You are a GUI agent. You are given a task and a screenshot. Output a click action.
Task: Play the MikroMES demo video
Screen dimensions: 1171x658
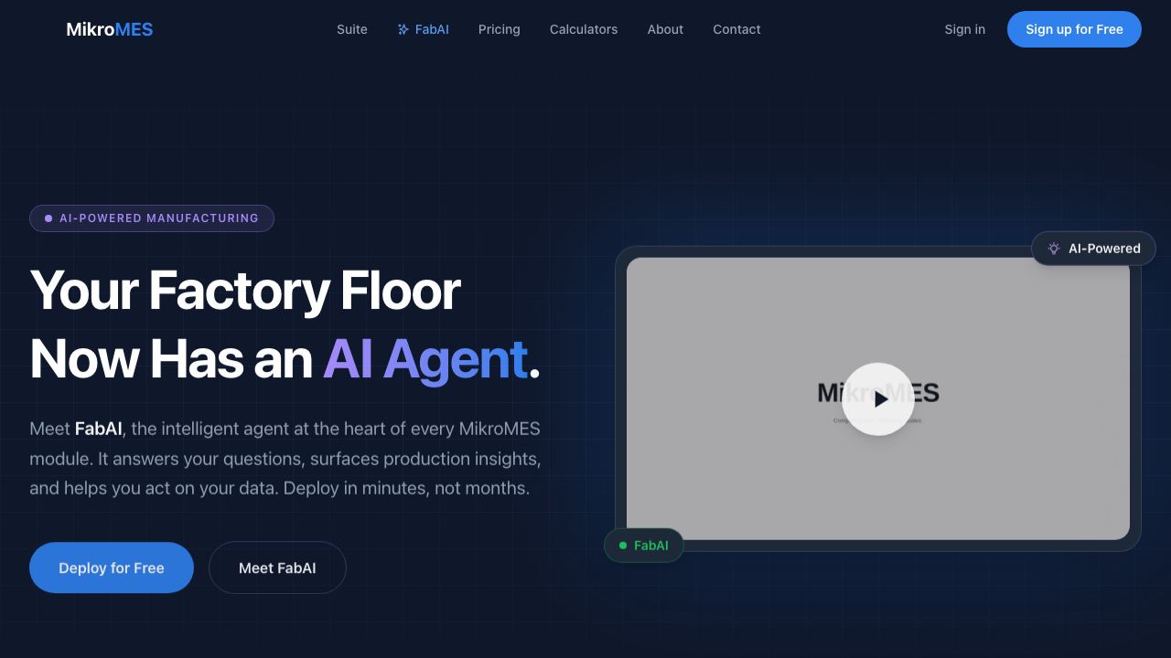(x=878, y=398)
